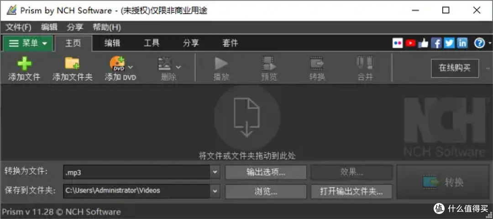Click the 'Prism v 11.28 © NCH Software' status text
This screenshot has width=493, height=219.
tap(62, 212)
